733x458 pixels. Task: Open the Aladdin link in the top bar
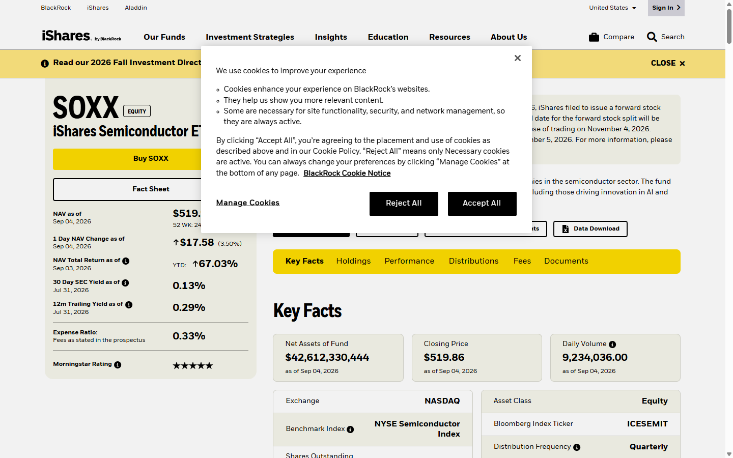(x=136, y=8)
